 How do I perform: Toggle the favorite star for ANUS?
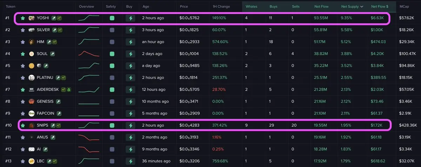pos(23,137)
